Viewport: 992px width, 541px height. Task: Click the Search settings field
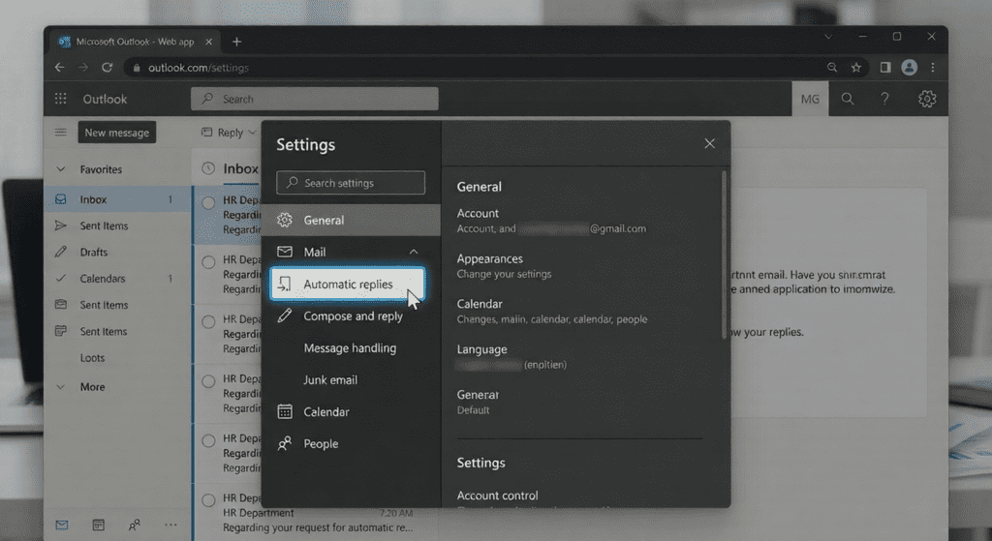351,183
